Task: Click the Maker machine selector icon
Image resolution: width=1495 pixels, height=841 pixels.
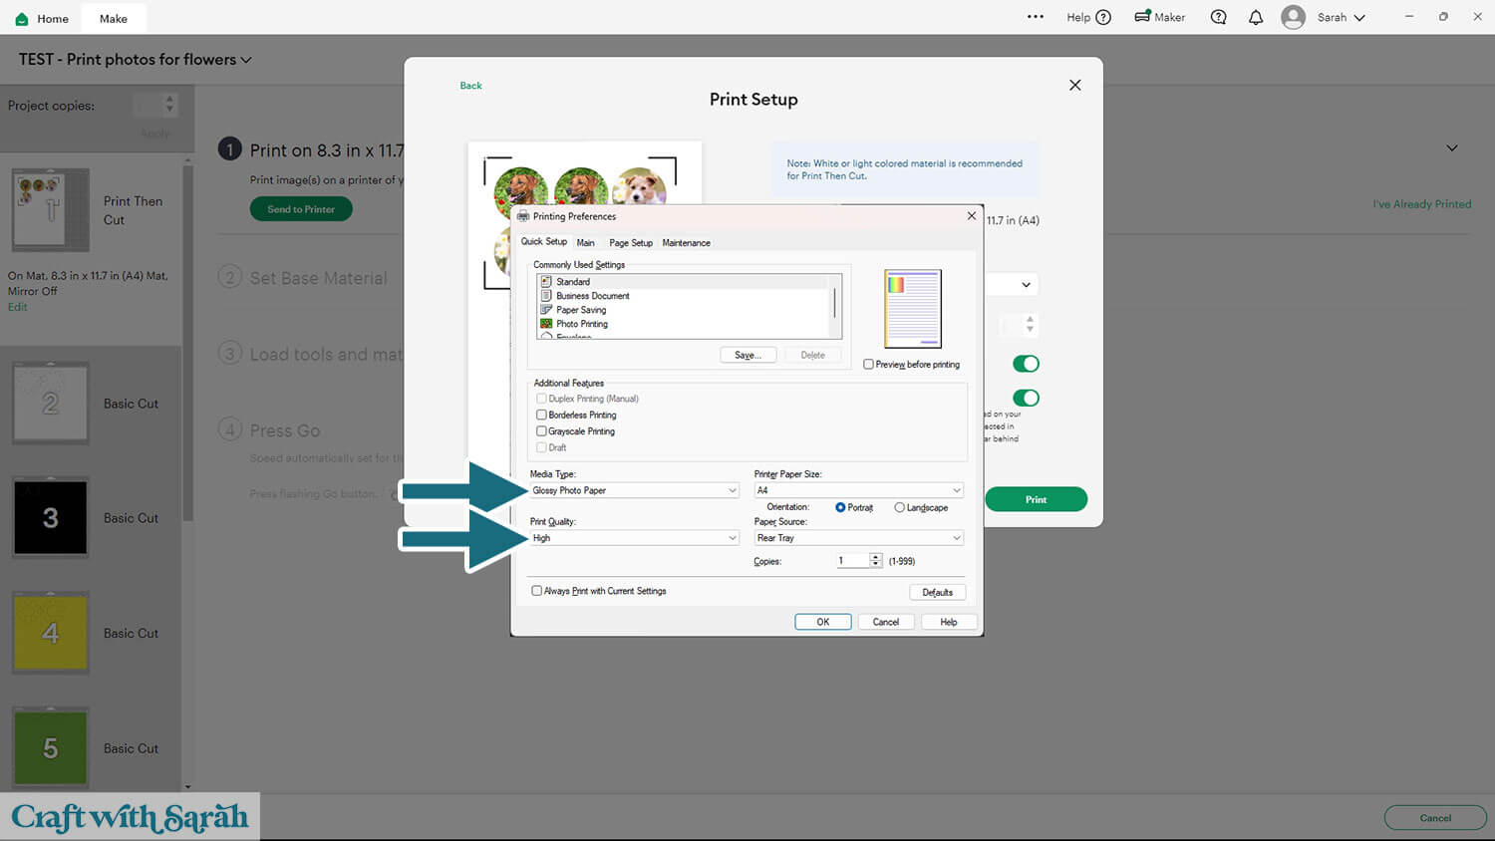Action: [1142, 17]
